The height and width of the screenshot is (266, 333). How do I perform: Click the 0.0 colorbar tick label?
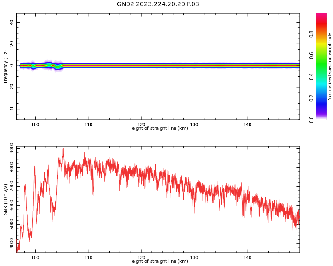pyautogui.click(x=311, y=120)
